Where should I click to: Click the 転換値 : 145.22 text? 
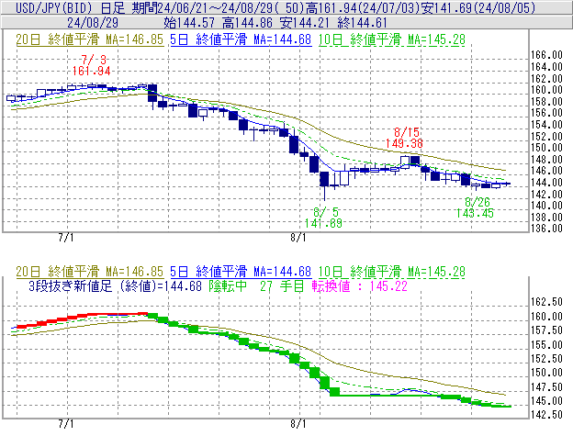pyautogui.click(x=360, y=285)
